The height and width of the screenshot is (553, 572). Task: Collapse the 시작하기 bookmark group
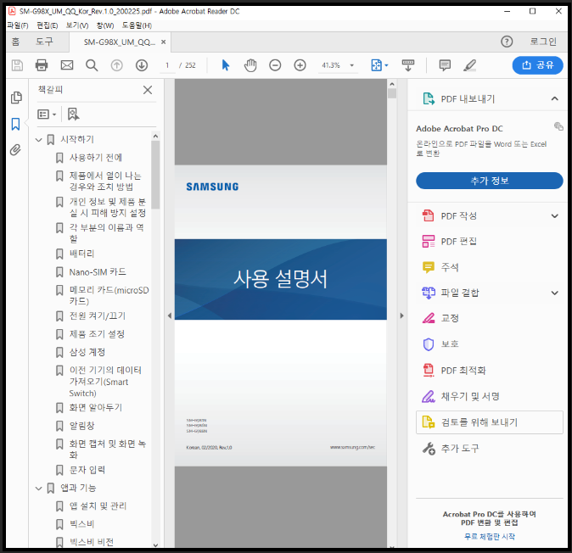point(39,140)
